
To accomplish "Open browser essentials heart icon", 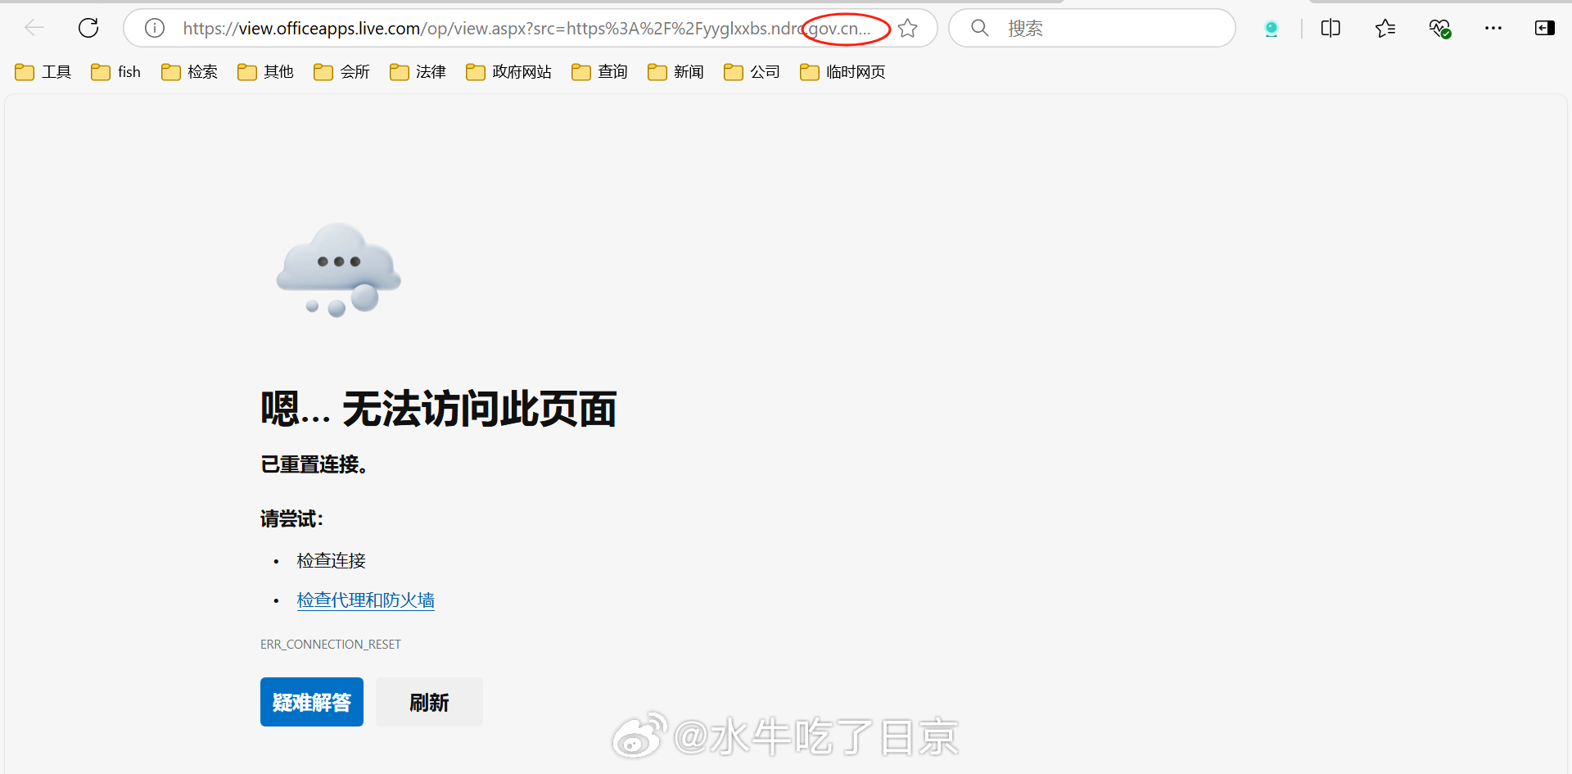I will point(1439,29).
